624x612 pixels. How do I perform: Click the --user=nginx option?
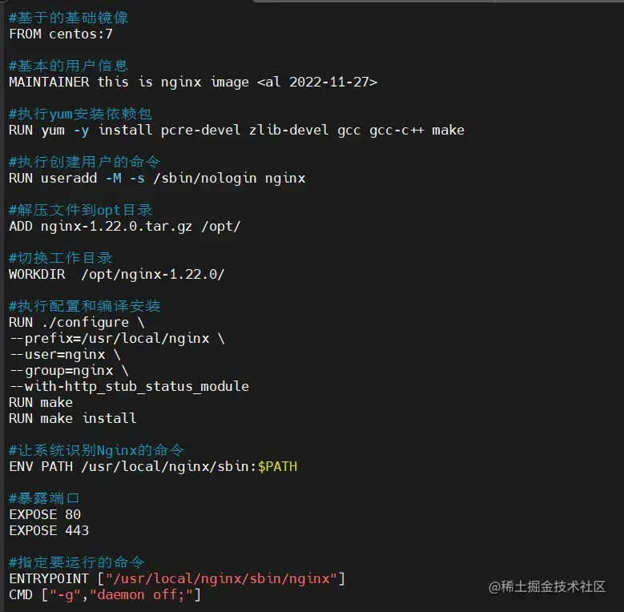(58, 355)
